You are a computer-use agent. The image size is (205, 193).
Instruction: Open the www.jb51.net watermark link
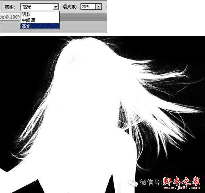click(182, 188)
